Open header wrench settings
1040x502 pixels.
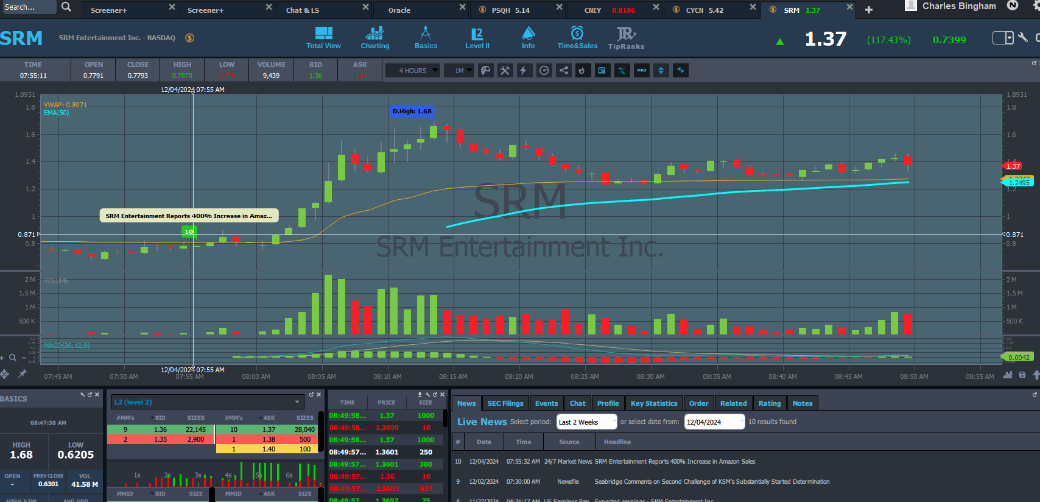coord(1023,37)
